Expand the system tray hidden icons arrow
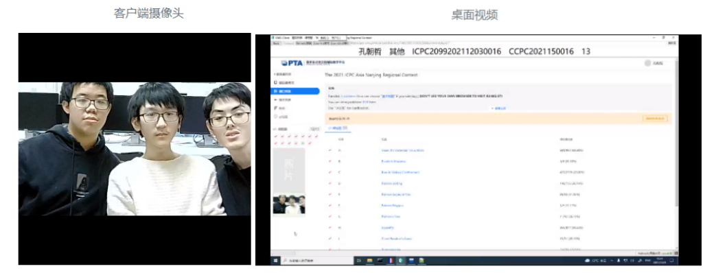Image resolution: width=716 pixels, height=273 pixels. tap(612, 261)
